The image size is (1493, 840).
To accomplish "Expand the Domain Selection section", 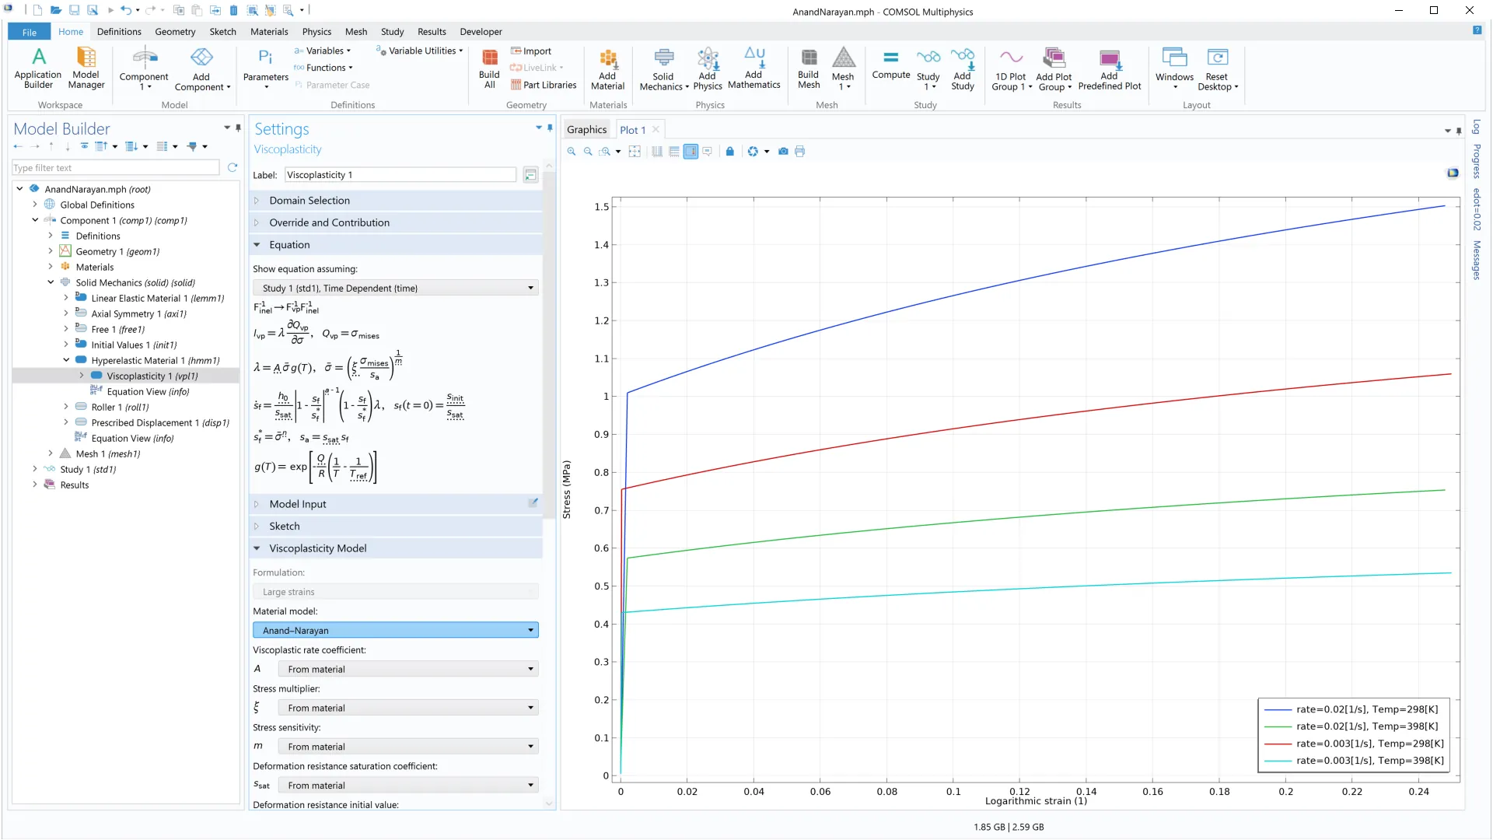I will pos(309,201).
